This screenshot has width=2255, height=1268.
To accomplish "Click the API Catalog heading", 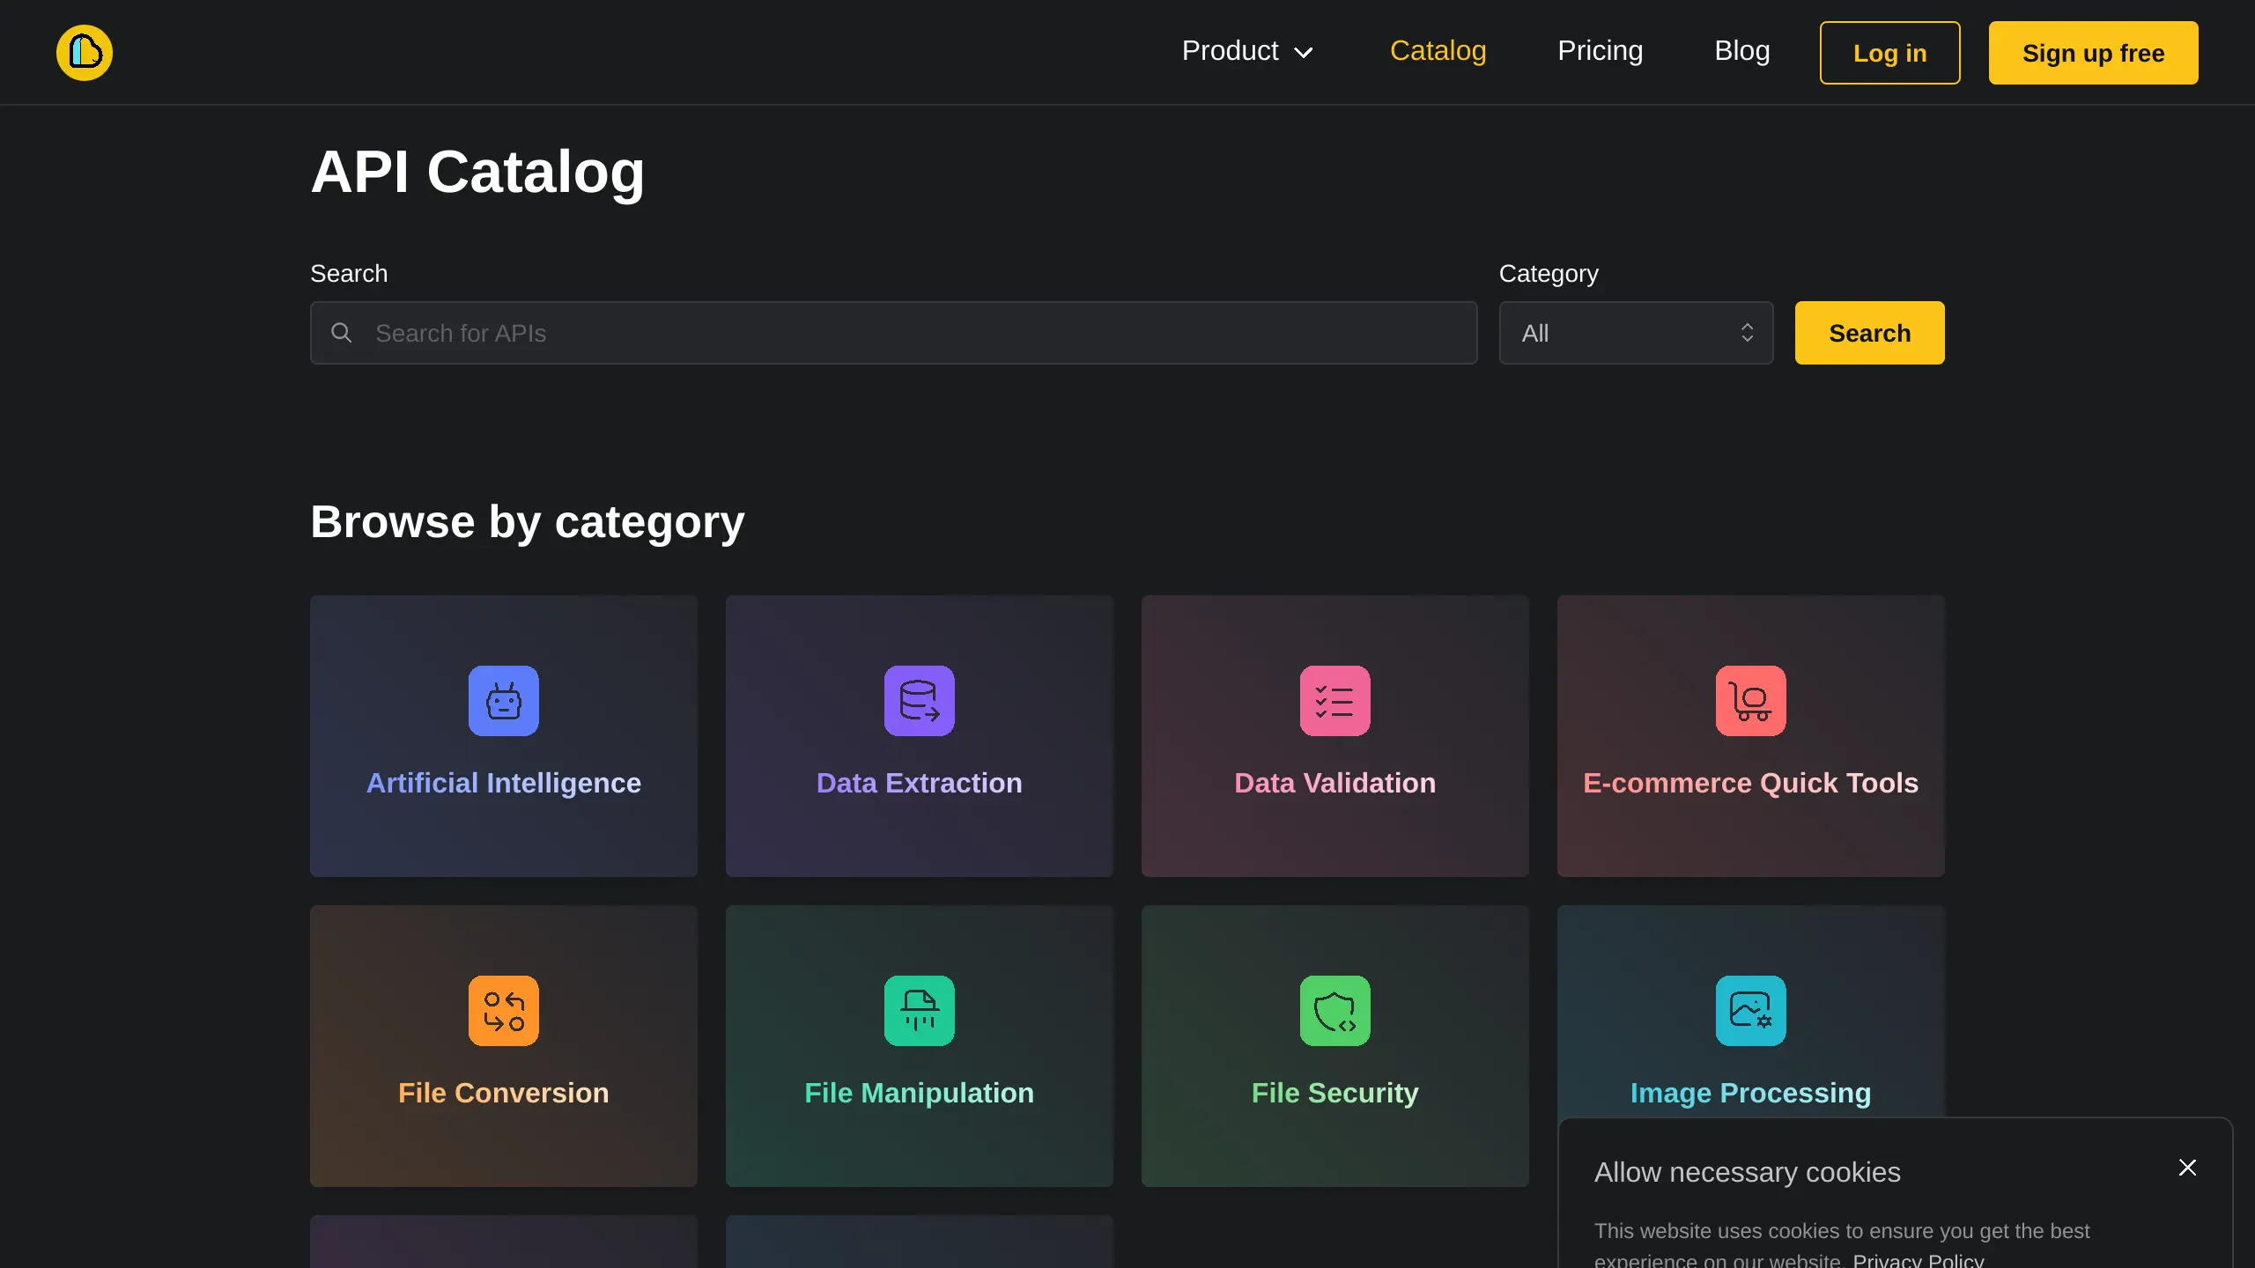I will 477,172.
